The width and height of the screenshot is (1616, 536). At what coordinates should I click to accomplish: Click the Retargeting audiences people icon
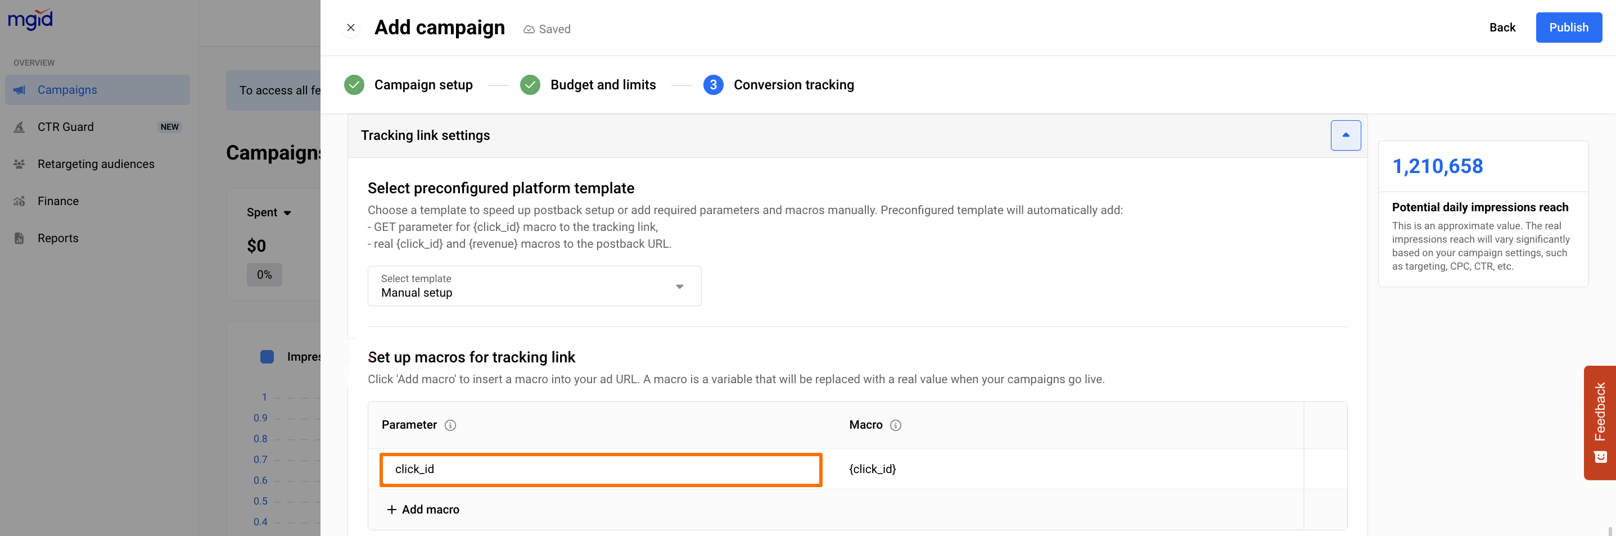20,164
